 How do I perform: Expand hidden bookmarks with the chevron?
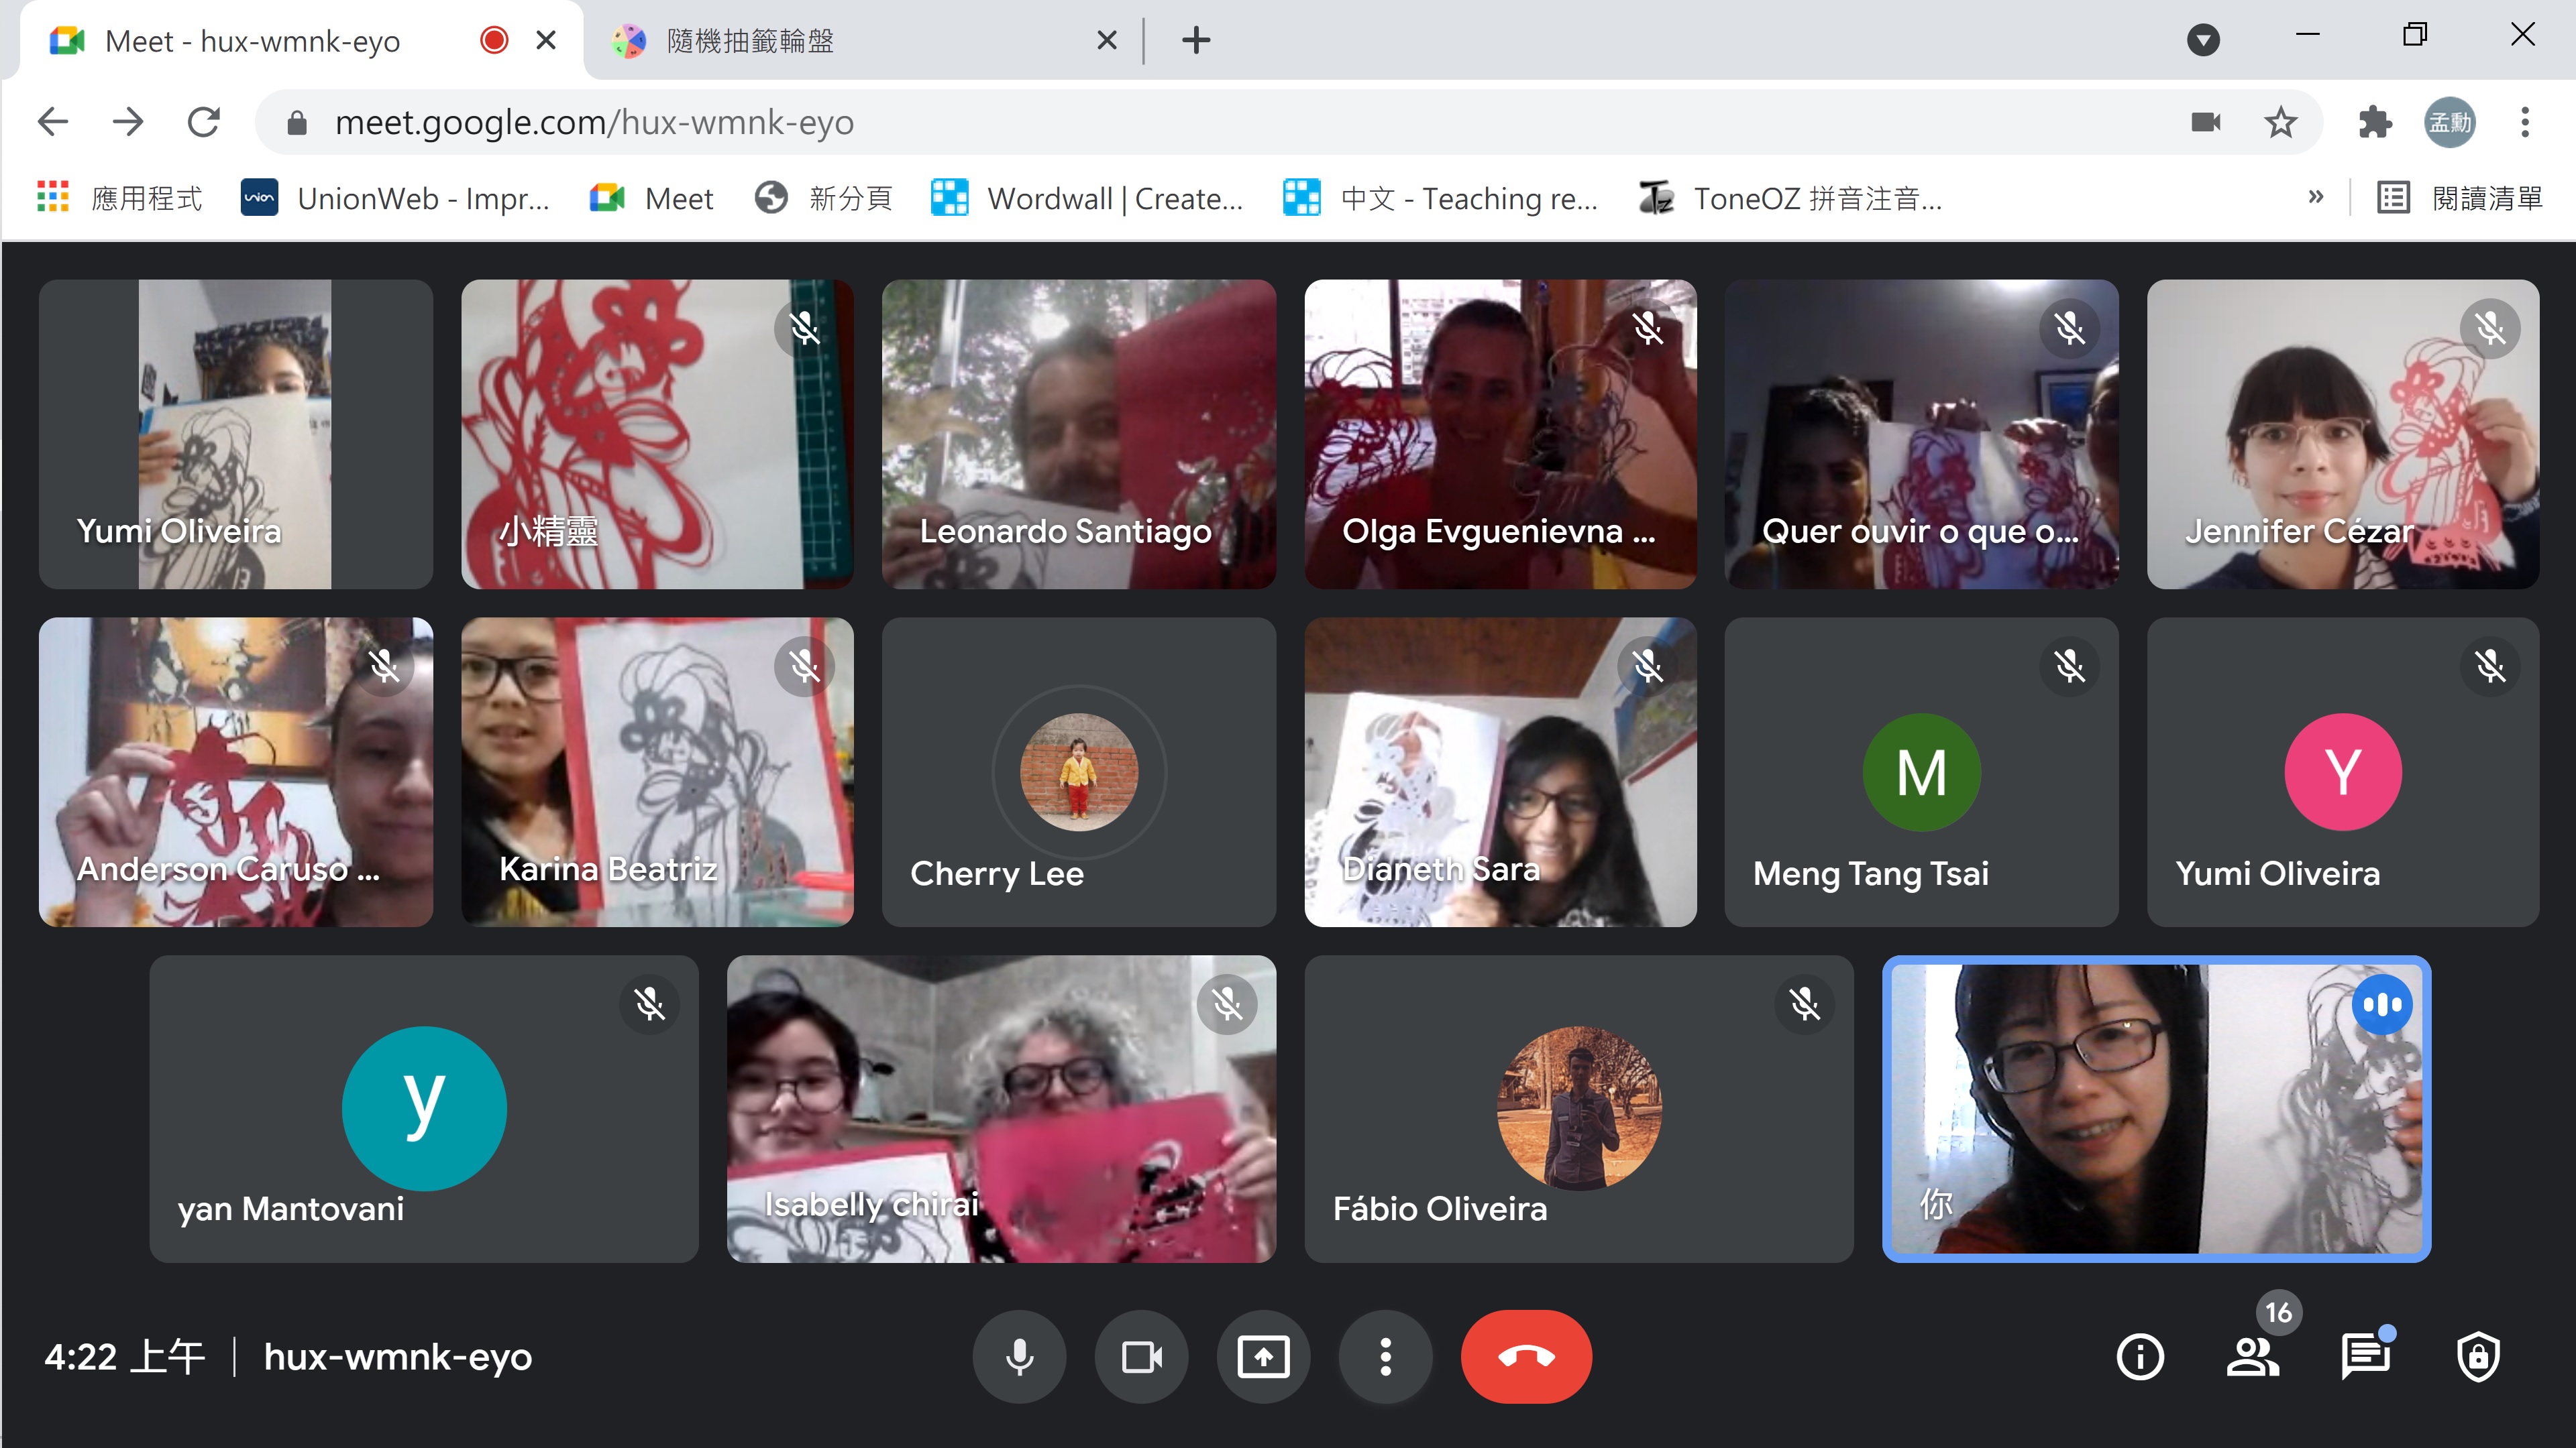click(x=2315, y=197)
